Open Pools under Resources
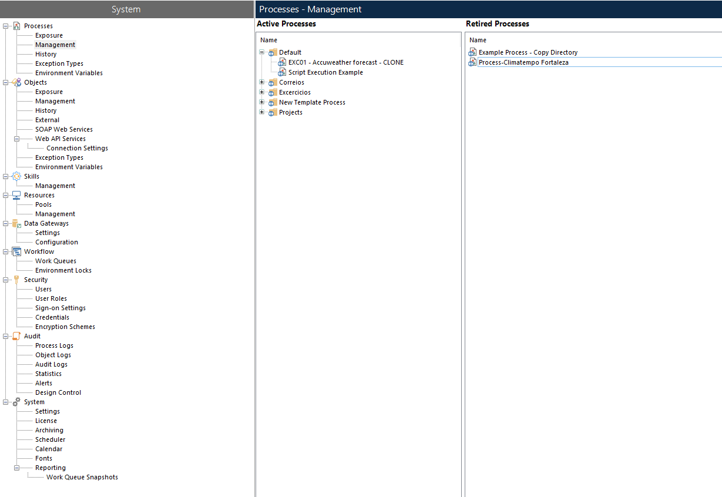 (x=43, y=204)
